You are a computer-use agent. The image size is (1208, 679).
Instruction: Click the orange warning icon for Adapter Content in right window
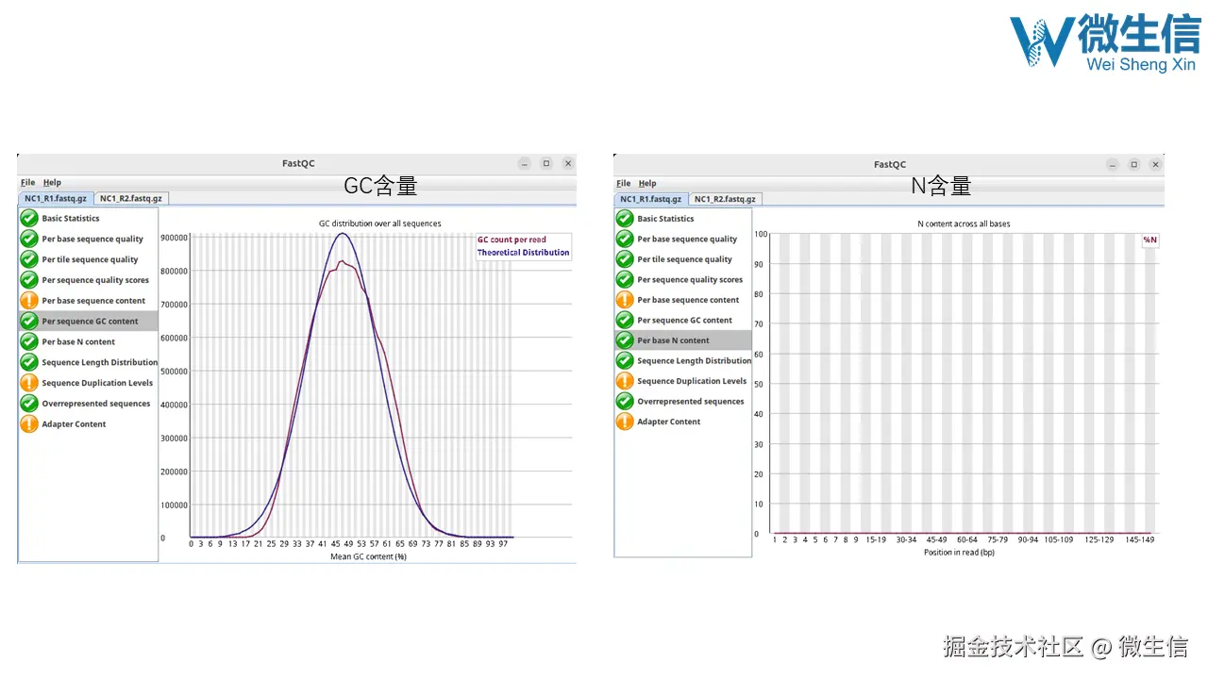[x=625, y=422]
